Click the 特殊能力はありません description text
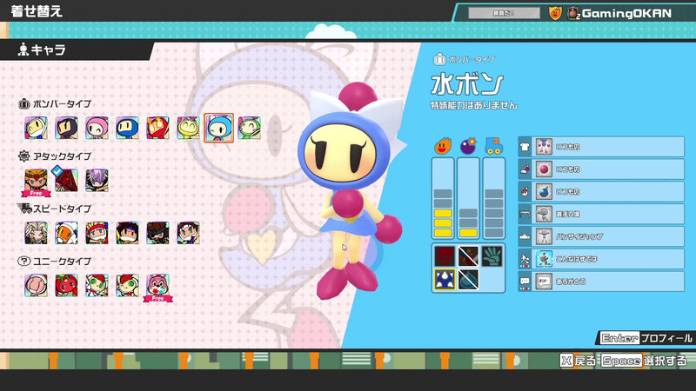 473,105
